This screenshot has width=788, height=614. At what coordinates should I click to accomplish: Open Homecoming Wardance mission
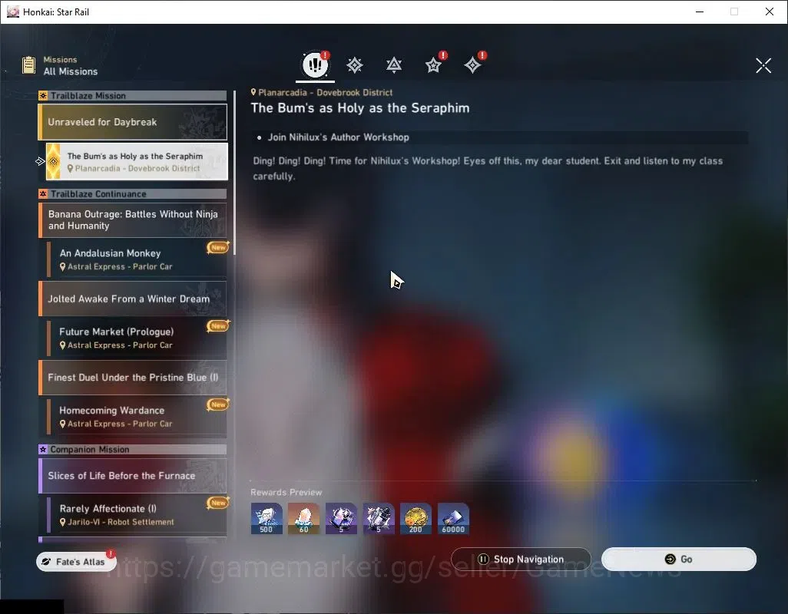137,417
